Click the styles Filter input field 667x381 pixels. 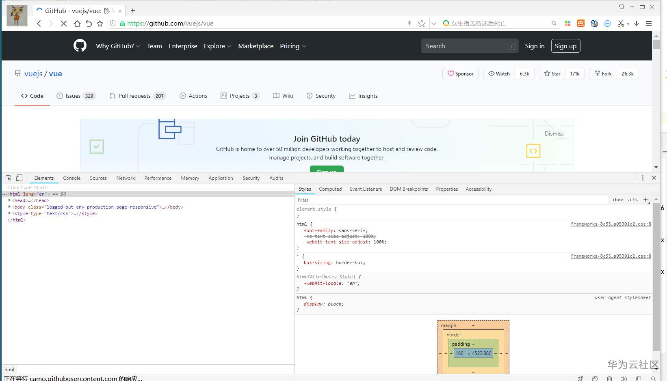[x=452, y=200]
